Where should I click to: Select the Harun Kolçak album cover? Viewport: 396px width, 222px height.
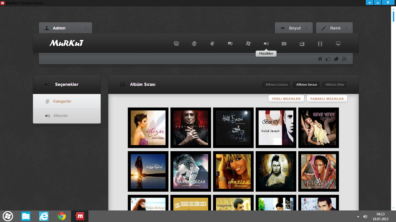[x=191, y=171]
